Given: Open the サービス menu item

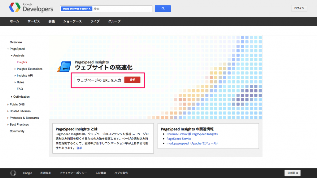Looking at the screenshot, I should pos(34,21).
